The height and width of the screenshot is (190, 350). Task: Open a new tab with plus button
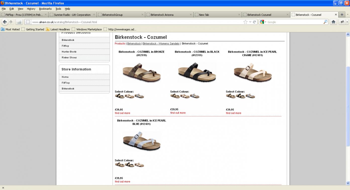342,15
